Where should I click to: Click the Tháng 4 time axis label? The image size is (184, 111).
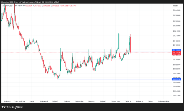67,101
